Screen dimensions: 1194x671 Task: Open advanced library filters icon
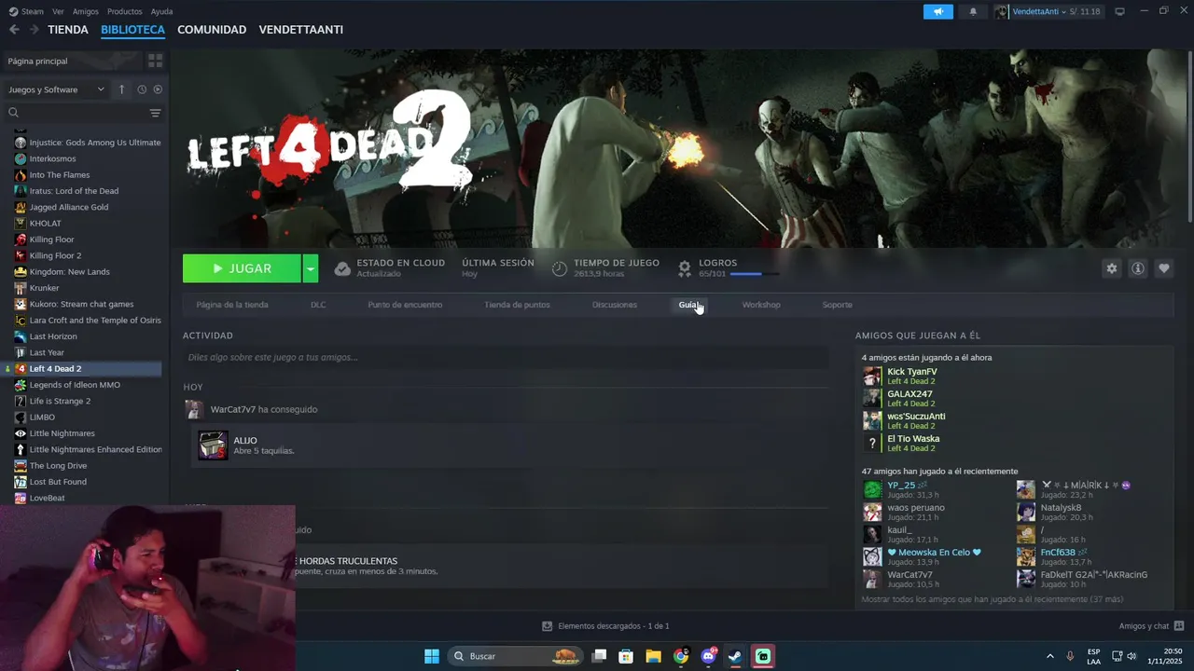[x=155, y=113]
